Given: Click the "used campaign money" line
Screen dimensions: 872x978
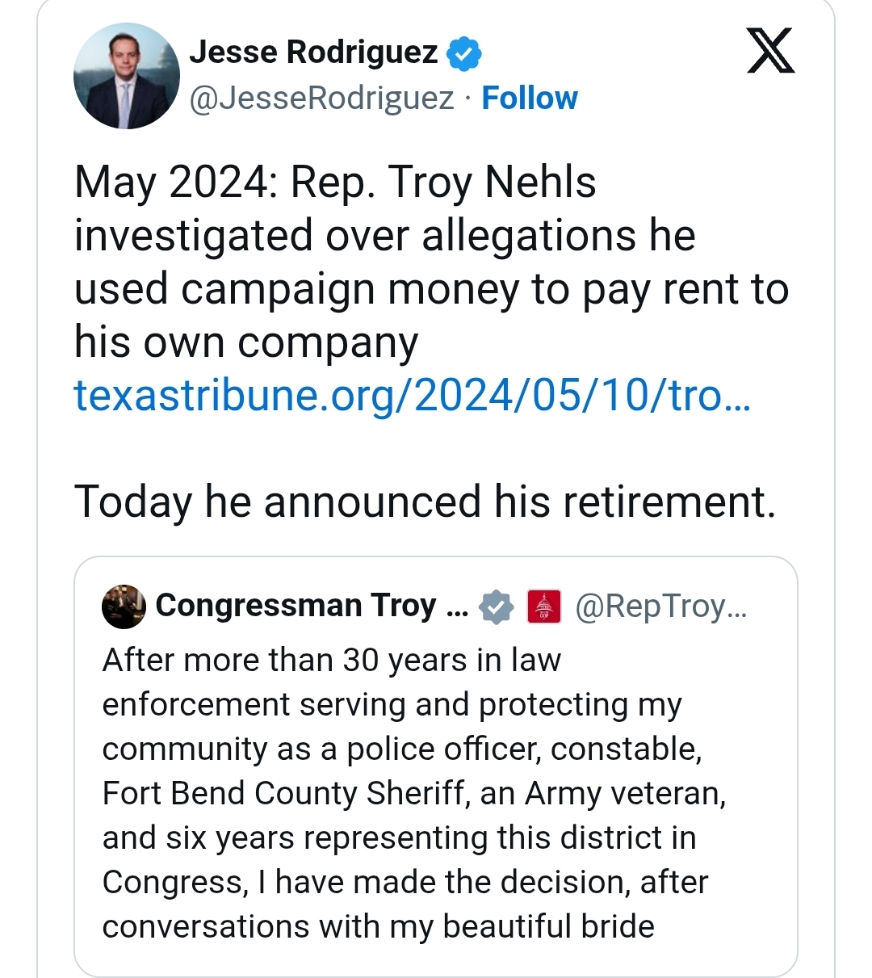Looking at the screenshot, I should pos(296,289).
